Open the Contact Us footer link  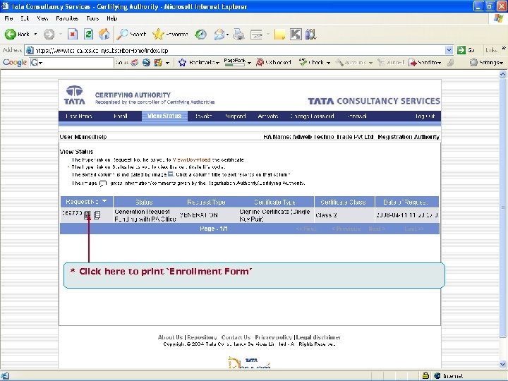point(236,337)
